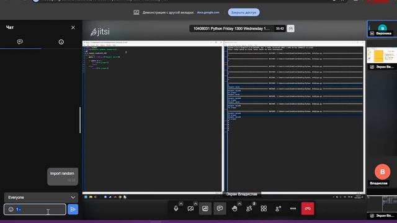
Task: Open video settings arrow above camera
Action: [x=195, y=204]
